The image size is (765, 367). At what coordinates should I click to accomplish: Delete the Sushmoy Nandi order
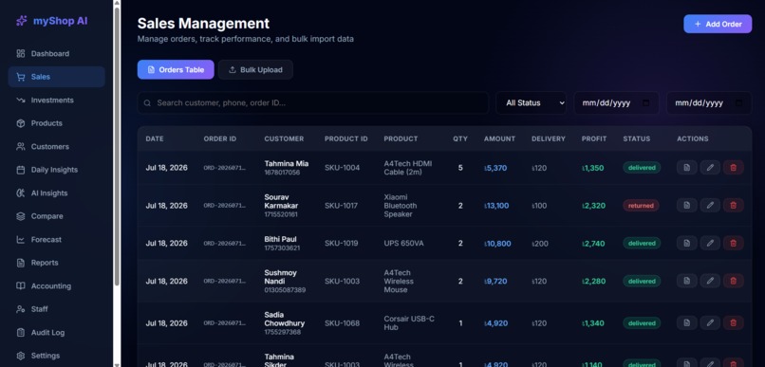pos(734,281)
